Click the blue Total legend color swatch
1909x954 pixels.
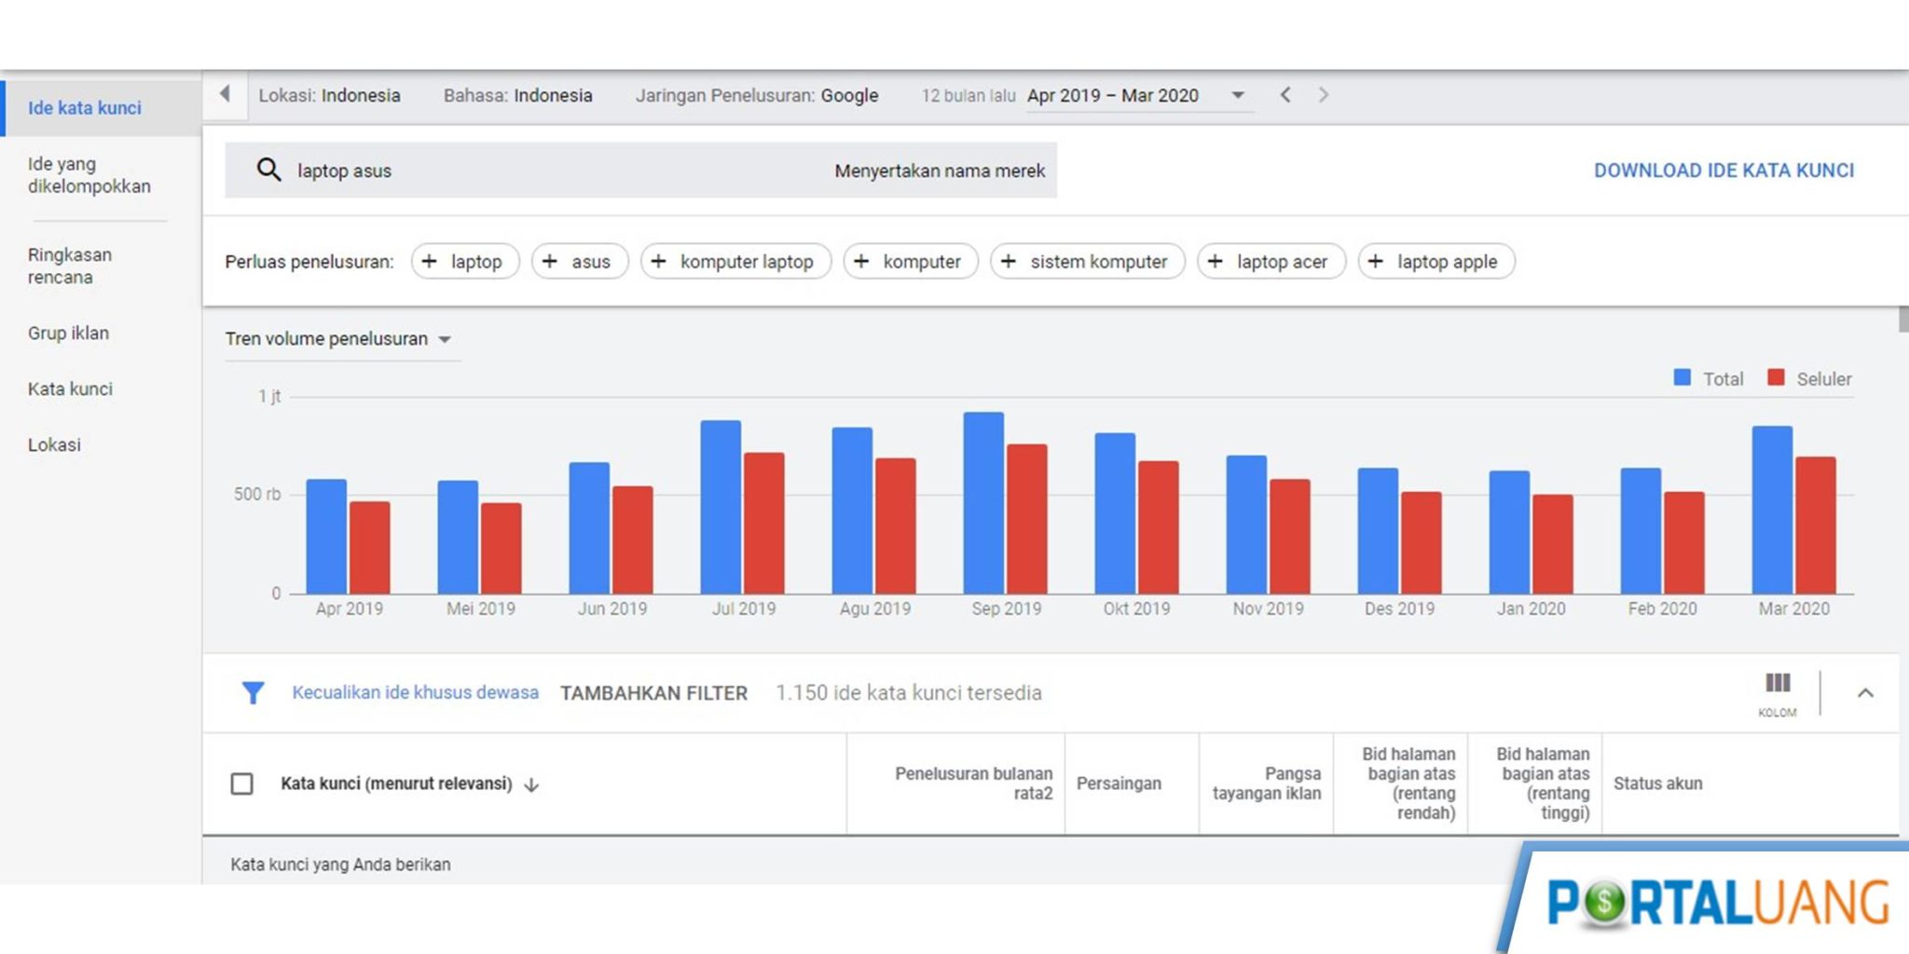coord(1680,378)
